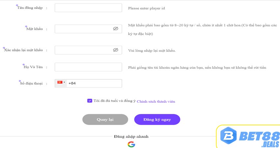
Task: Expand the country code dropdown arrow
Action: coord(64,82)
